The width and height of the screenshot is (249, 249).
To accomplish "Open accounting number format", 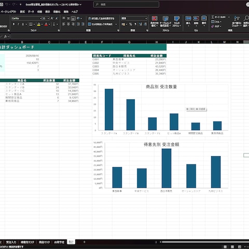I will (123, 24).
